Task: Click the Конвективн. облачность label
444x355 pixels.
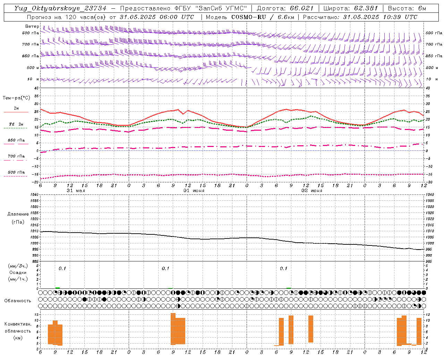Action: pos(18,328)
